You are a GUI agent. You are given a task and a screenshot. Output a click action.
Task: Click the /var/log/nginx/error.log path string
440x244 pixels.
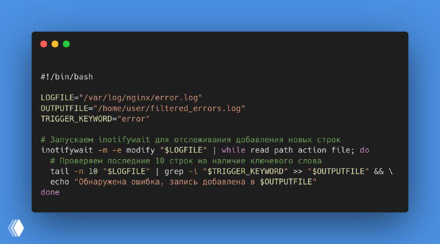pos(141,98)
